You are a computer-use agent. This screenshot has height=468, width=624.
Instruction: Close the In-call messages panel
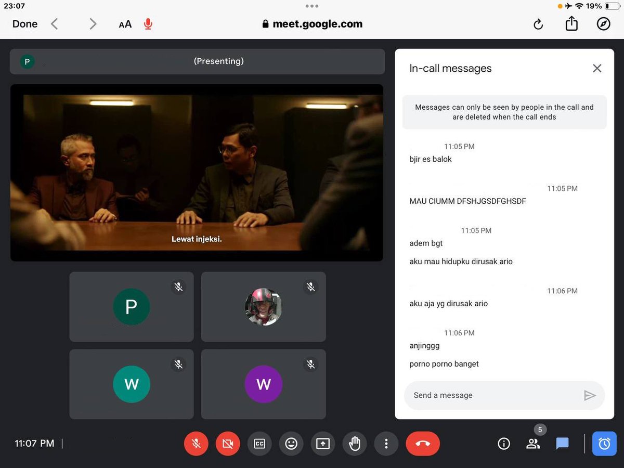pos(597,68)
